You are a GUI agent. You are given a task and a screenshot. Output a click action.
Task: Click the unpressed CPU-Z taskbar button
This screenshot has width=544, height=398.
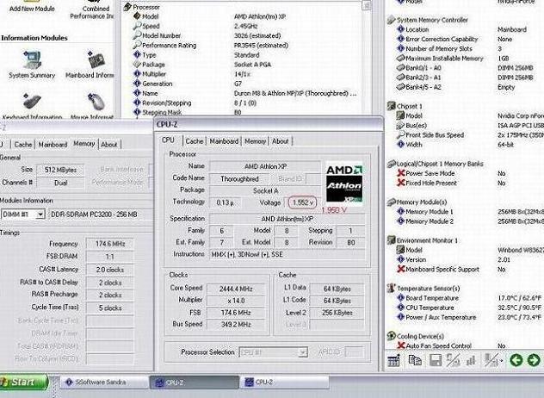tap(285, 382)
